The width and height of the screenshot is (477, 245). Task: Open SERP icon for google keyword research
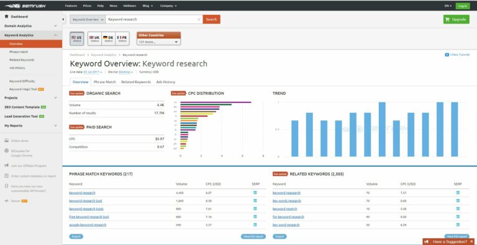255,225
